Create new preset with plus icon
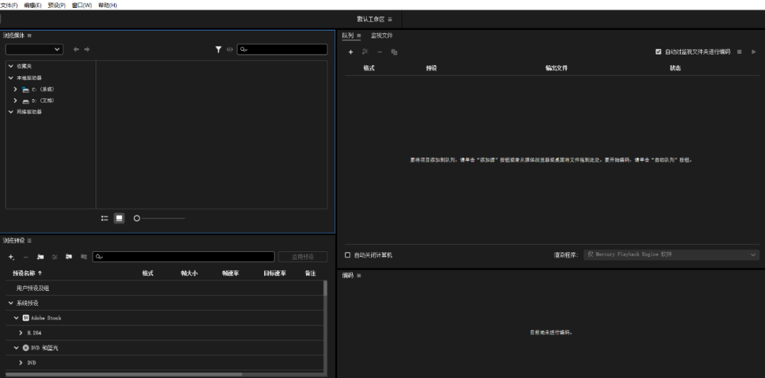This screenshot has height=378, width=765. coord(11,257)
